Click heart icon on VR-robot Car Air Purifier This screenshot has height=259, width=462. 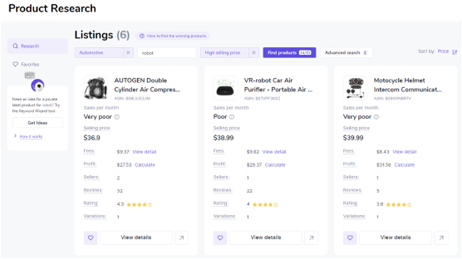click(220, 238)
